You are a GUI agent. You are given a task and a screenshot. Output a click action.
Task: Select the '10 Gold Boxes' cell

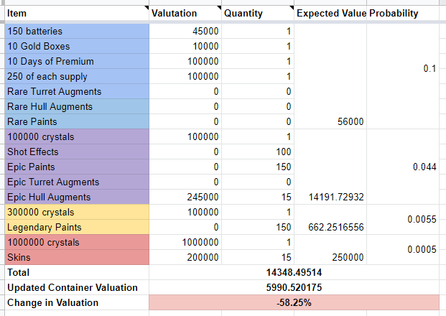(x=76, y=47)
